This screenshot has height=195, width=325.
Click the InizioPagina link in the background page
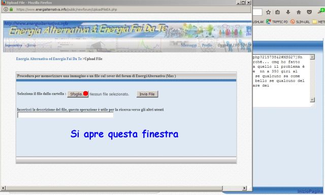[x=310, y=191]
